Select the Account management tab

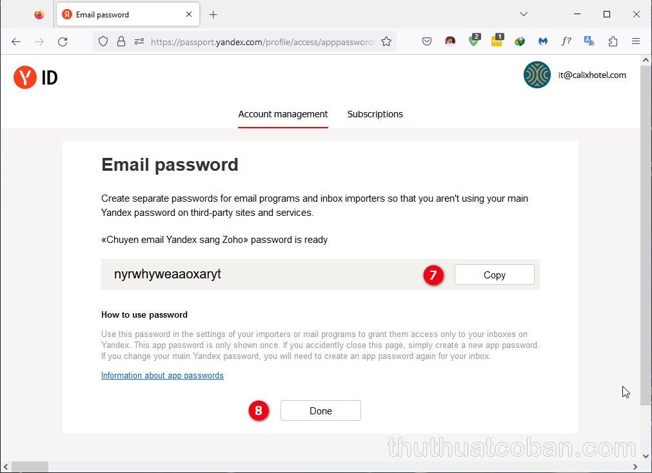(x=282, y=114)
